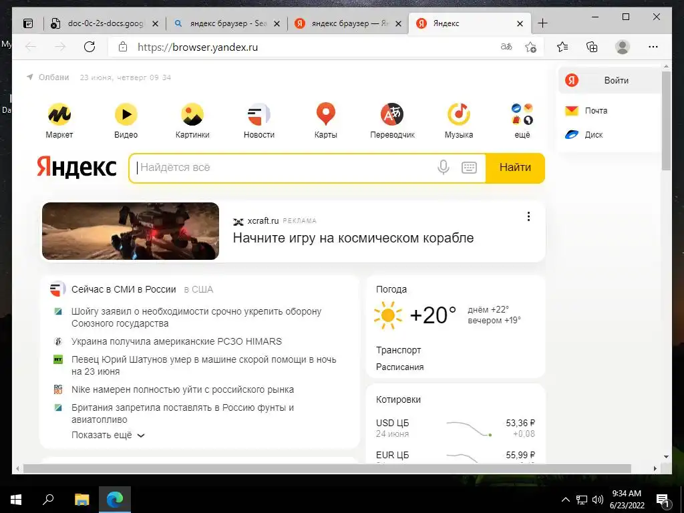This screenshot has width=684, height=513.
Task: Open Windows taskbar search
Action: [x=48, y=500]
